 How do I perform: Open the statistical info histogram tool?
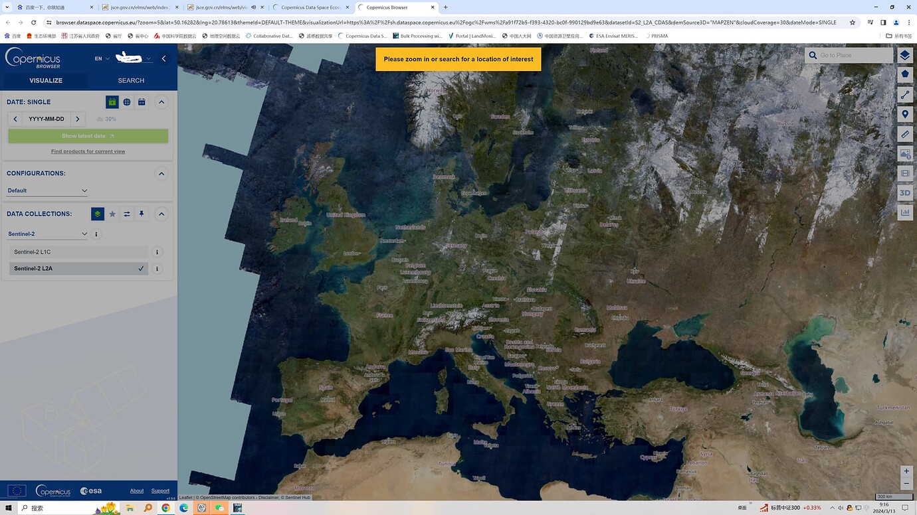point(905,212)
